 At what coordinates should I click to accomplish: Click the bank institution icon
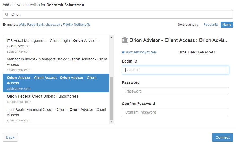(125, 40)
